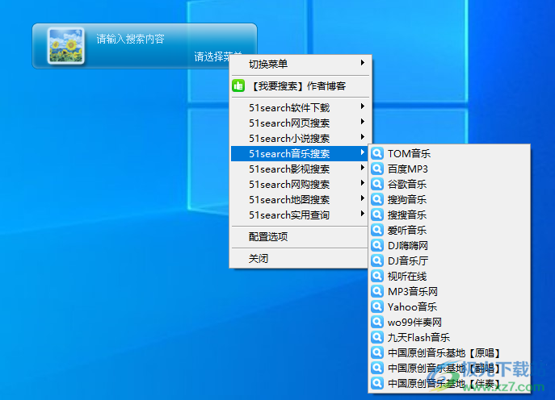Screen dimensions: 555x400
Task: Click the search icon beside DJ嗨嗨网
Action: (x=377, y=245)
